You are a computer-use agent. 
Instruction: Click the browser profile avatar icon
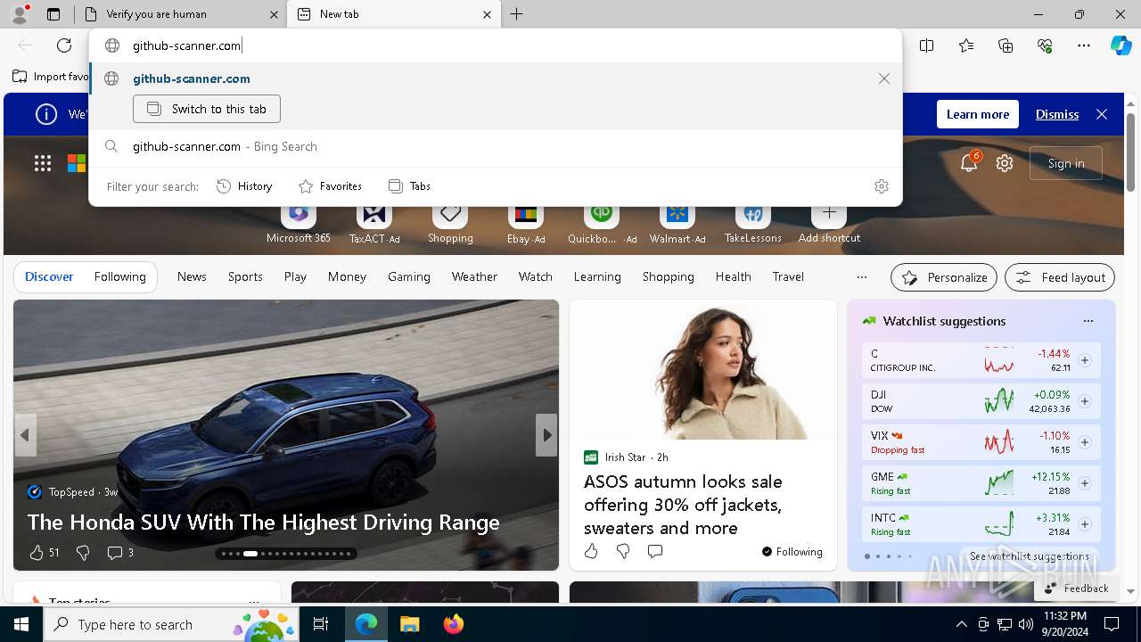click(20, 13)
